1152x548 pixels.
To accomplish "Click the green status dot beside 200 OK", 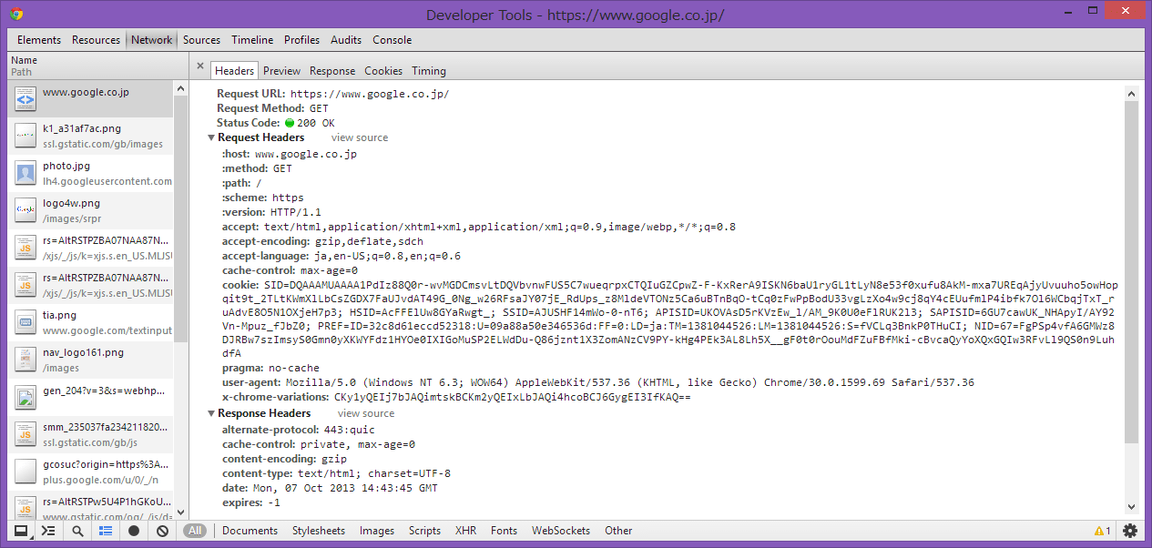I will point(291,123).
